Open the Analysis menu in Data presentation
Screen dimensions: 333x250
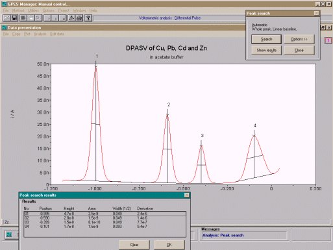pos(40,34)
